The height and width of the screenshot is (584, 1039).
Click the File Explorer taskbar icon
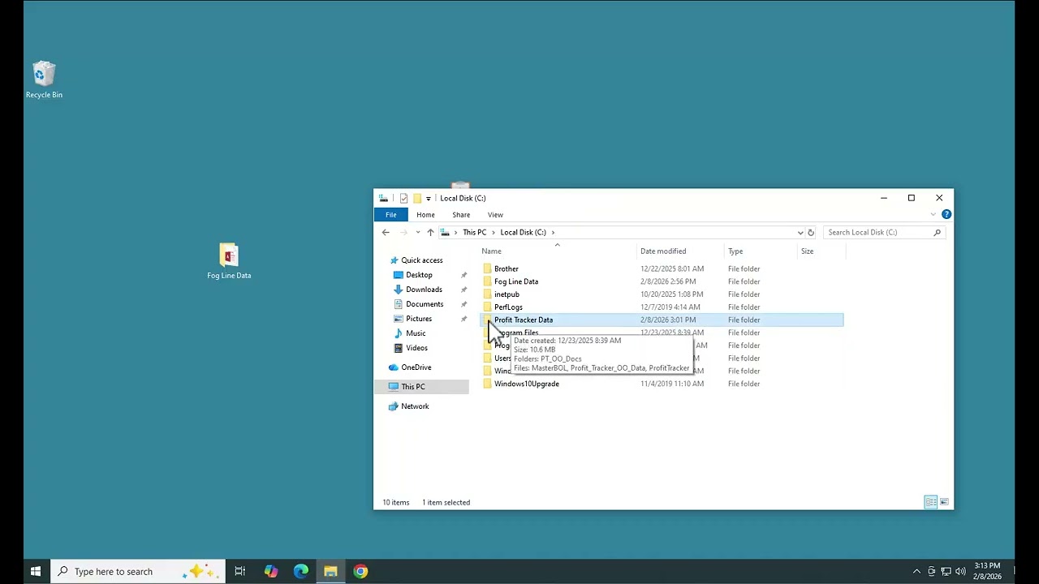tap(330, 572)
